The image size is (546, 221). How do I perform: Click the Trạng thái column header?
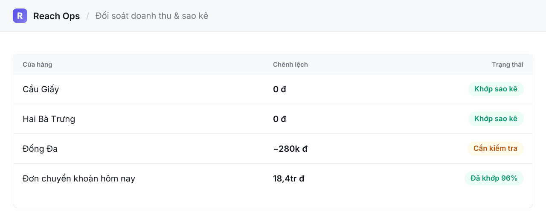(508, 65)
